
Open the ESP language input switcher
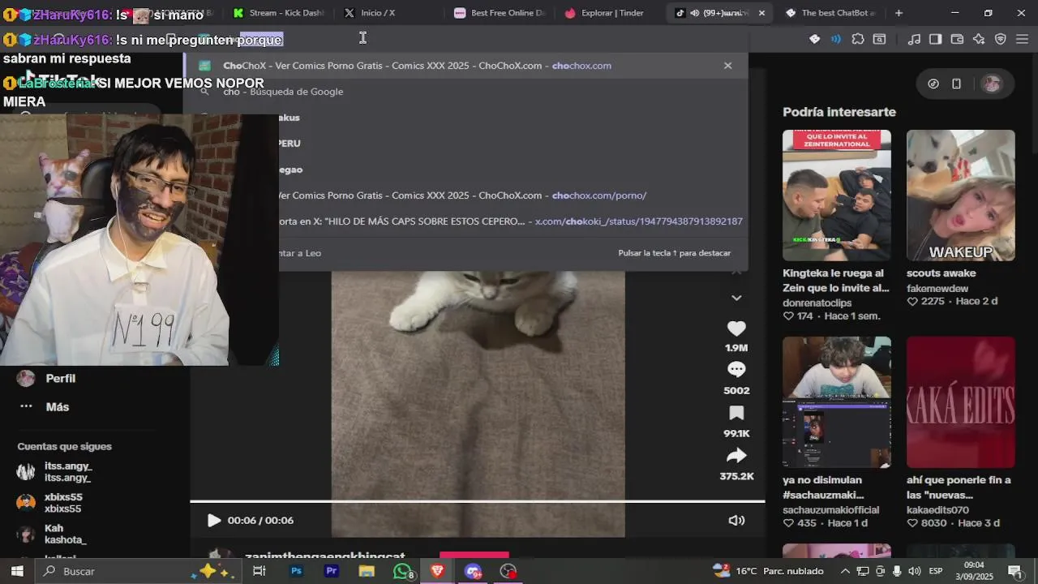click(x=936, y=571)
